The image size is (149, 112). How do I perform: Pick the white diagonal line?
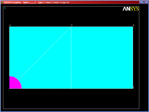[45, 53]
